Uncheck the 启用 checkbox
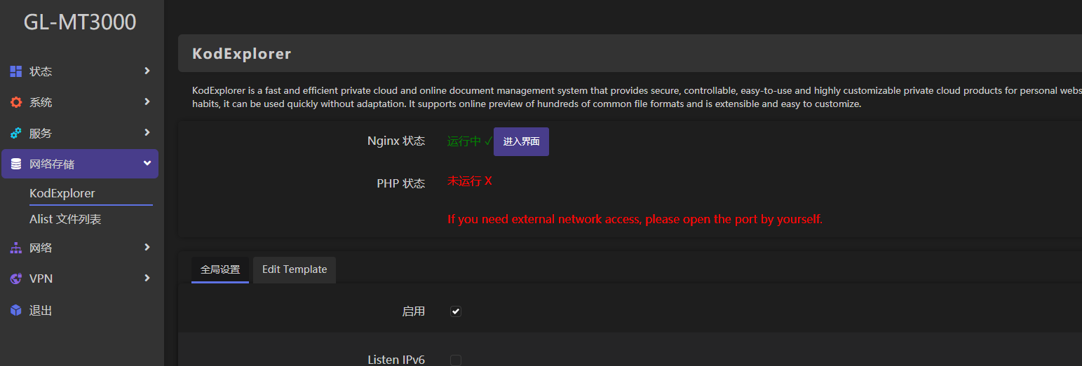Image resolution: width=1082 pixels, height=366 pixels. point(456,311)
